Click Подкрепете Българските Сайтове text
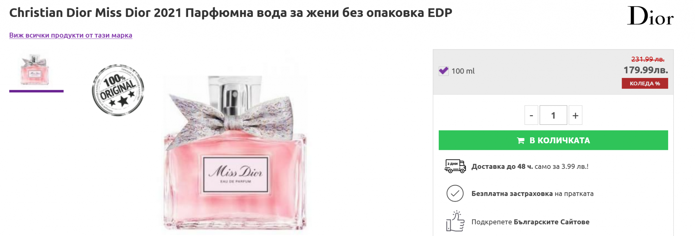Screen dimensions: 695x236 [530, 222]
